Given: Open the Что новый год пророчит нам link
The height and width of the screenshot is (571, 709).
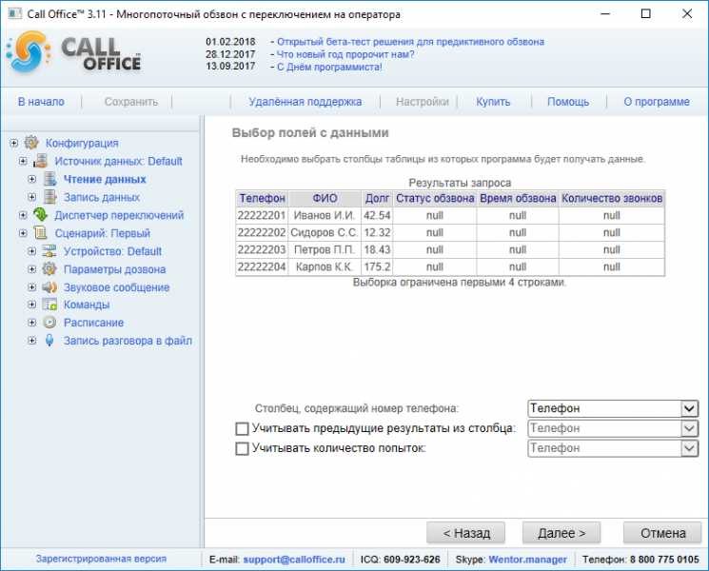Looking at the screenshot, I should click(x=345, y=54).
